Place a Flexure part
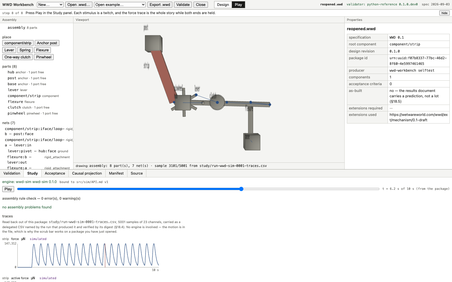The image size is (452, 282). click(42, 50)
